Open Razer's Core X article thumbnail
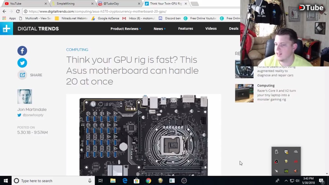The width and height of the screenshot is (329, 185). 244,93
